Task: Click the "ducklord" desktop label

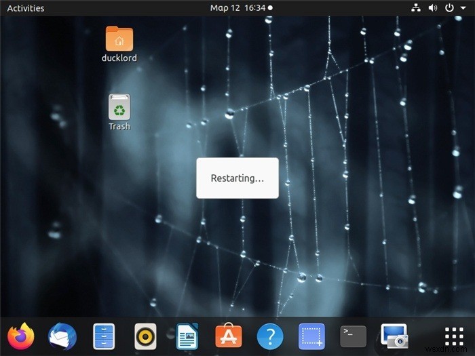Action: (119, 58)
